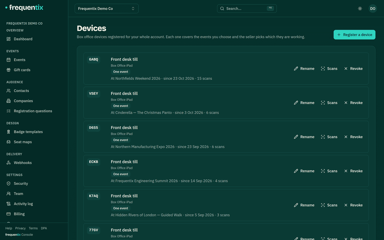The height and width of the screenshot is (240, 384).
Task: Open the Frequentix Demo Co account switcher
Action: pyautogui.click(x=106, y=8)
